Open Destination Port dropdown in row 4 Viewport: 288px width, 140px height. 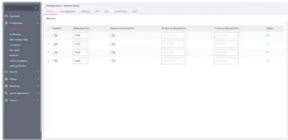(81, 61)
